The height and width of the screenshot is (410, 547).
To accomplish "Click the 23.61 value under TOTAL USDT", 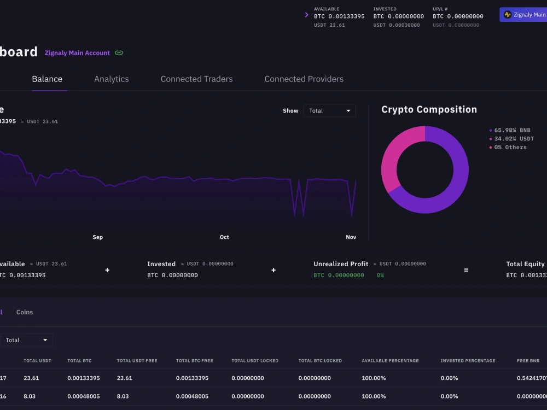I will pos(31,378).
